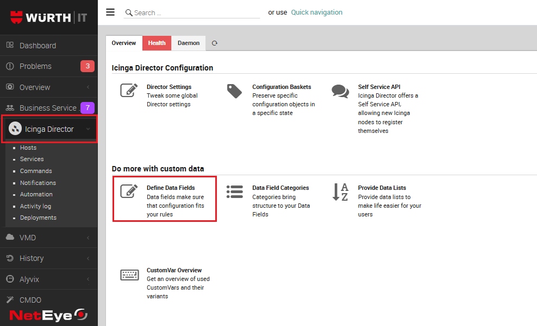Image resolution: width=537 pixels, height=326 pixels.
Task: Click the Director Settings pencil icon
Action: pos(129,90)
